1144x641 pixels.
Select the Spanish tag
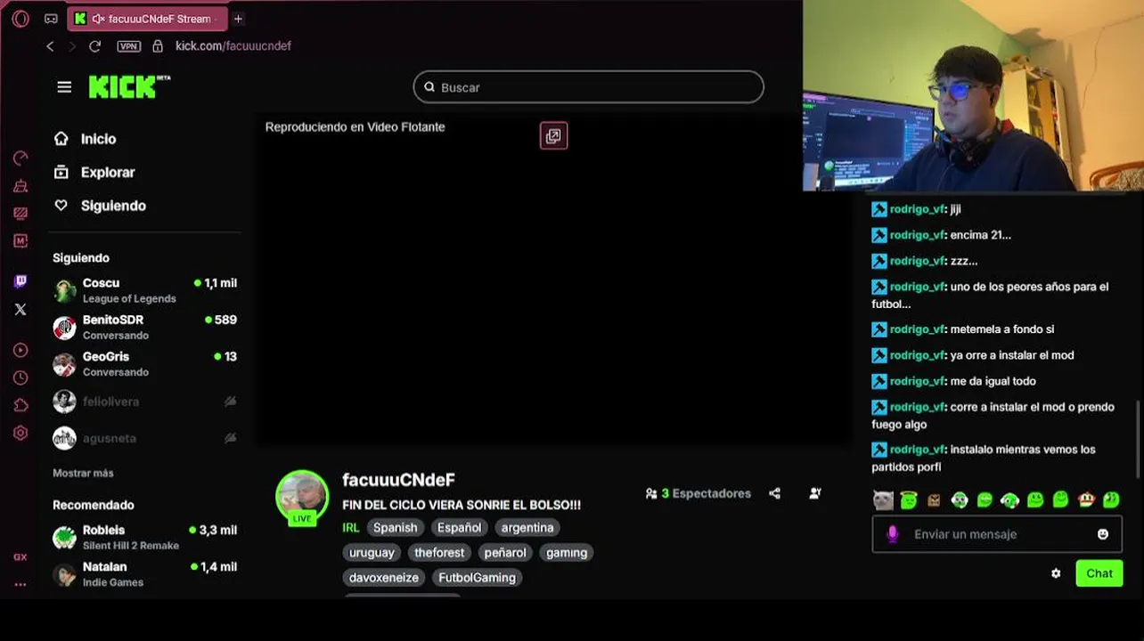[395, 528]
